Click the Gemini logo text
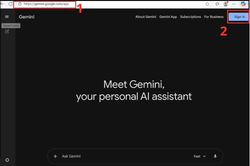This screenshot has height=166, width=250. [27, 17]
